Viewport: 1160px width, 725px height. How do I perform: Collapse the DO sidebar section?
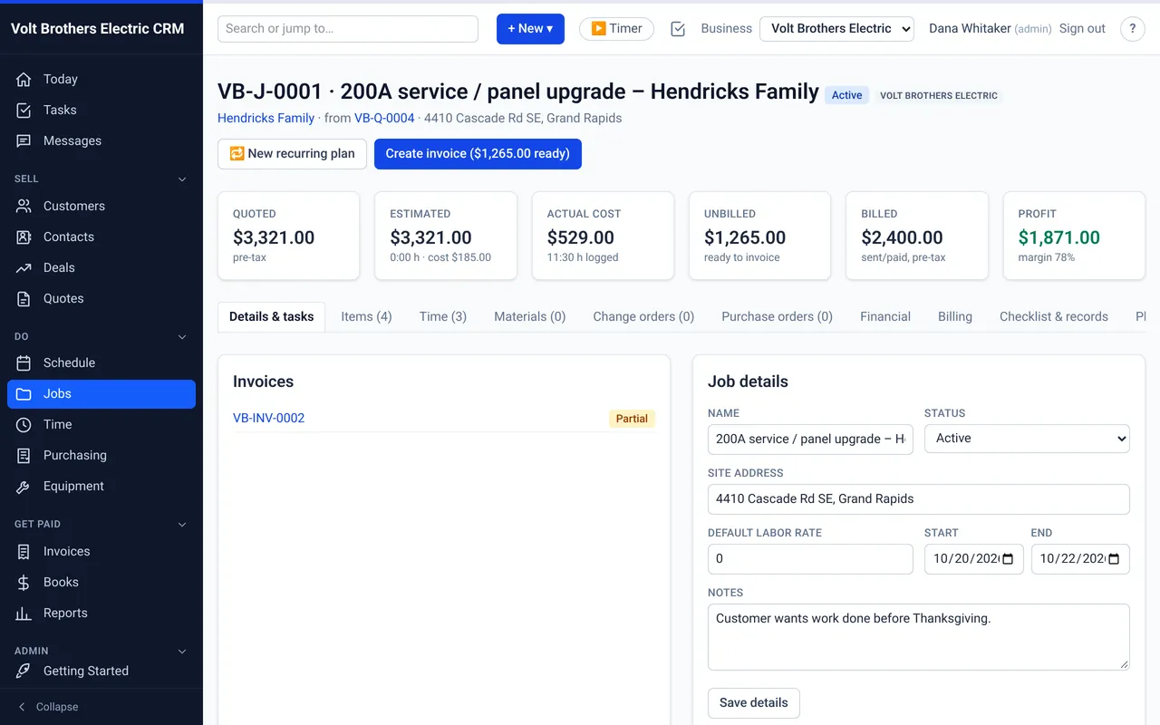coord(181,337)
